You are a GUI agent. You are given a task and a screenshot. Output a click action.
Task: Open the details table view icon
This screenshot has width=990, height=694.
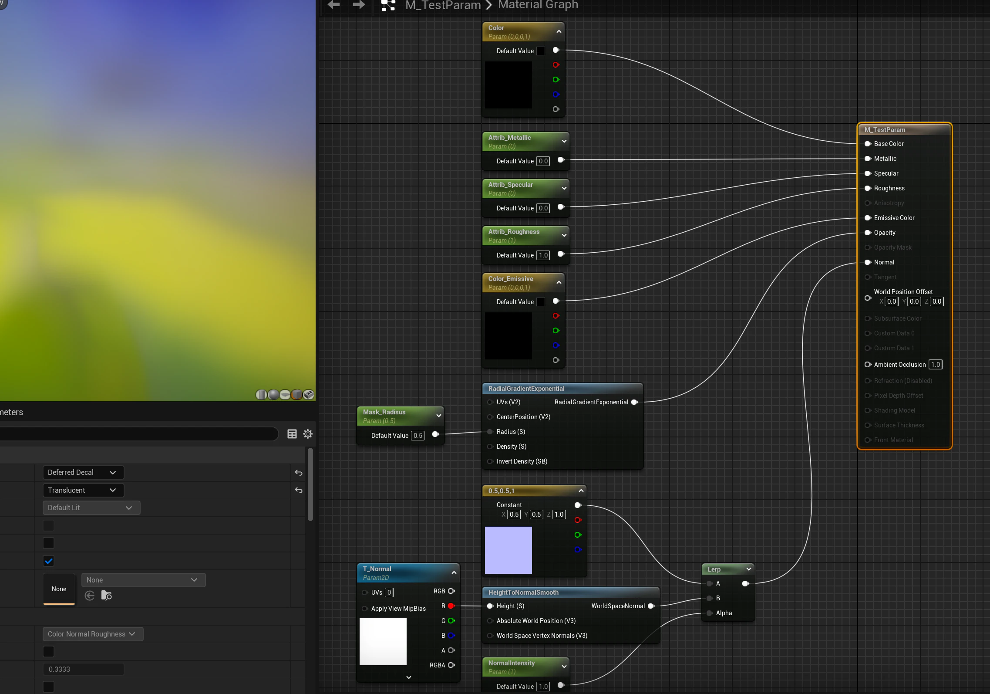(x=292, y=434)
